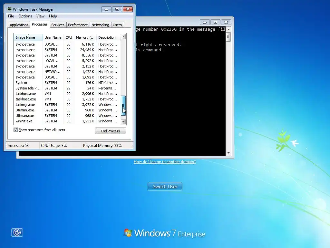Minimize the command prompt window
This screenshot has width=330, height=248.
205,22
